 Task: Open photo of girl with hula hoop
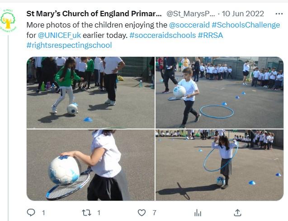tap(219, 165)
